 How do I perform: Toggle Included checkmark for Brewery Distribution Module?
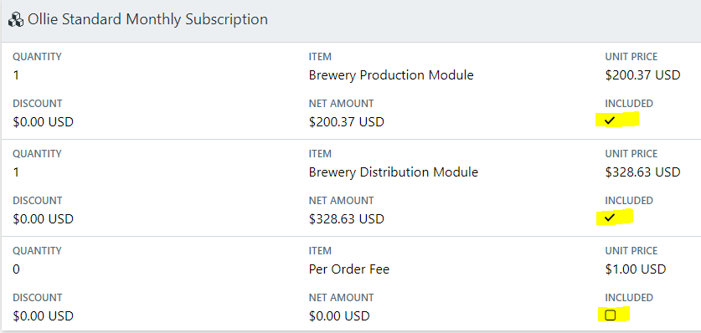pyautogui.click(x=610, y=218)
